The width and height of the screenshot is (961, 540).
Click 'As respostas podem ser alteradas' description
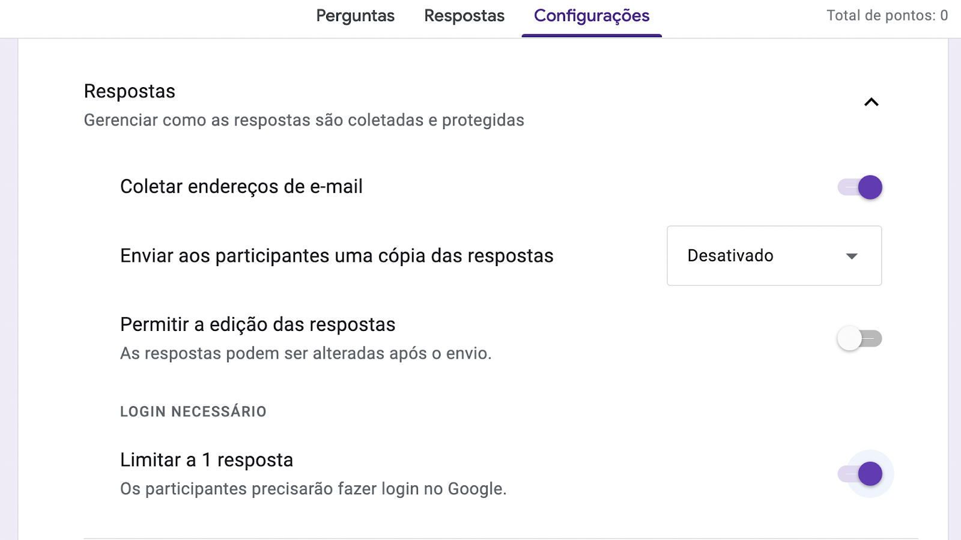tap(306, 353)
